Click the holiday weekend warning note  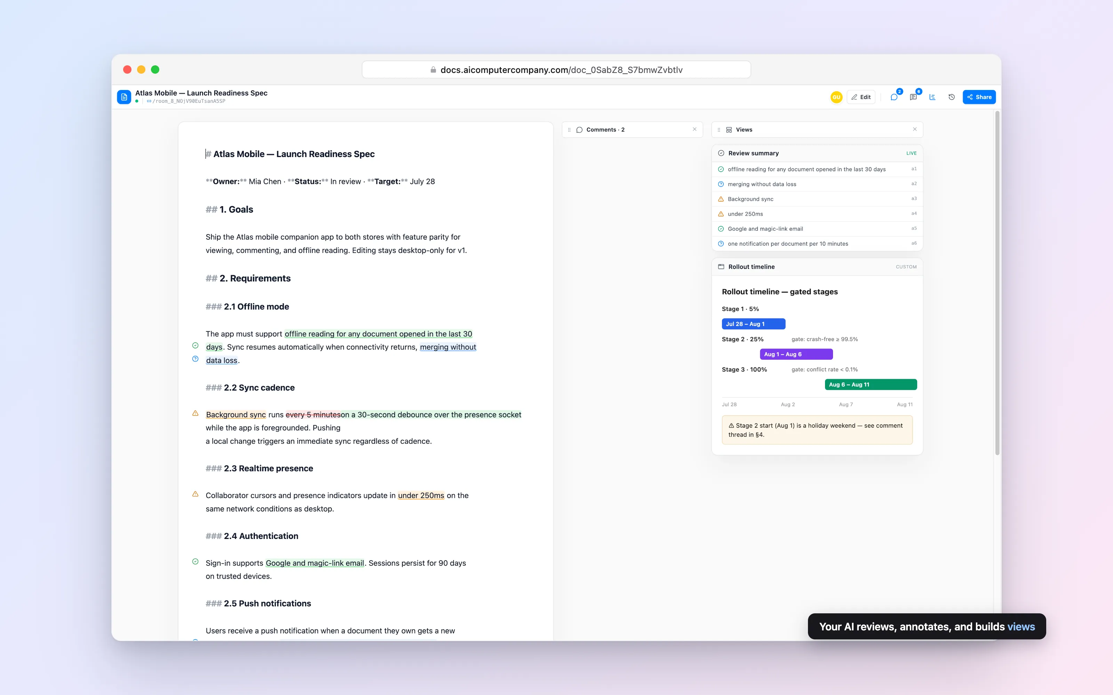(x=817, y=430)
